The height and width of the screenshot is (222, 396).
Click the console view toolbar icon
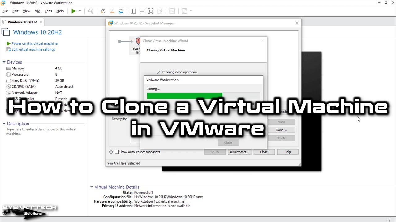pos(172,11)
